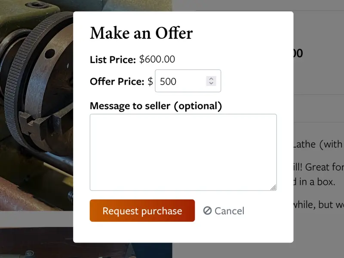The width and height of the screenshot is (344, 258).
Task: Select the second product photo below main image
Action: coord(37,243)
